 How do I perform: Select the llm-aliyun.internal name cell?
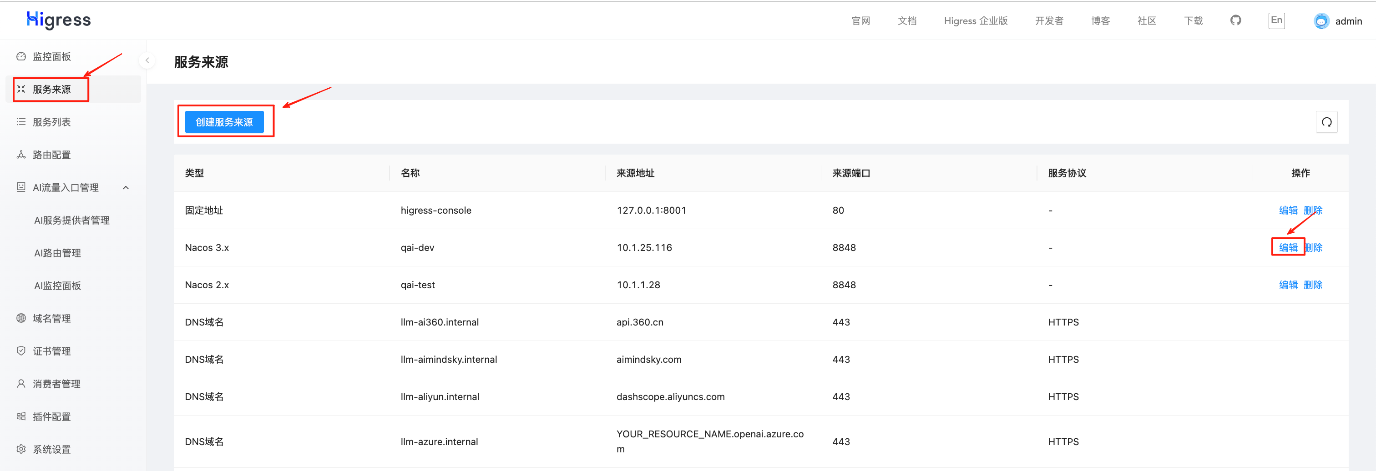(x=440, y=397)
